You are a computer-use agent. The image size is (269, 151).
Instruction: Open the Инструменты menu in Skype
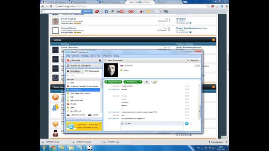tap(107, 56)
